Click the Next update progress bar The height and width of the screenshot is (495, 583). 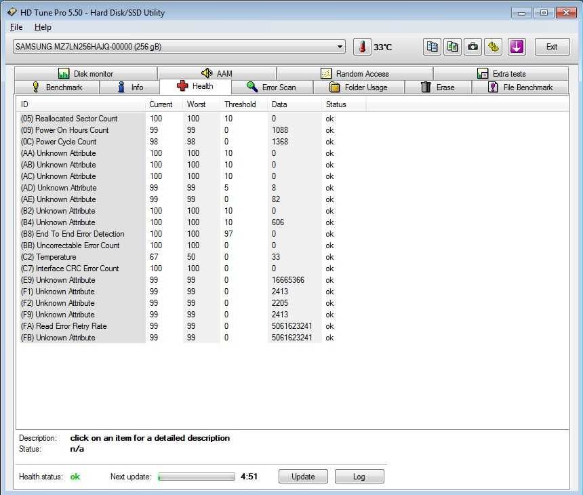[197, 477]
